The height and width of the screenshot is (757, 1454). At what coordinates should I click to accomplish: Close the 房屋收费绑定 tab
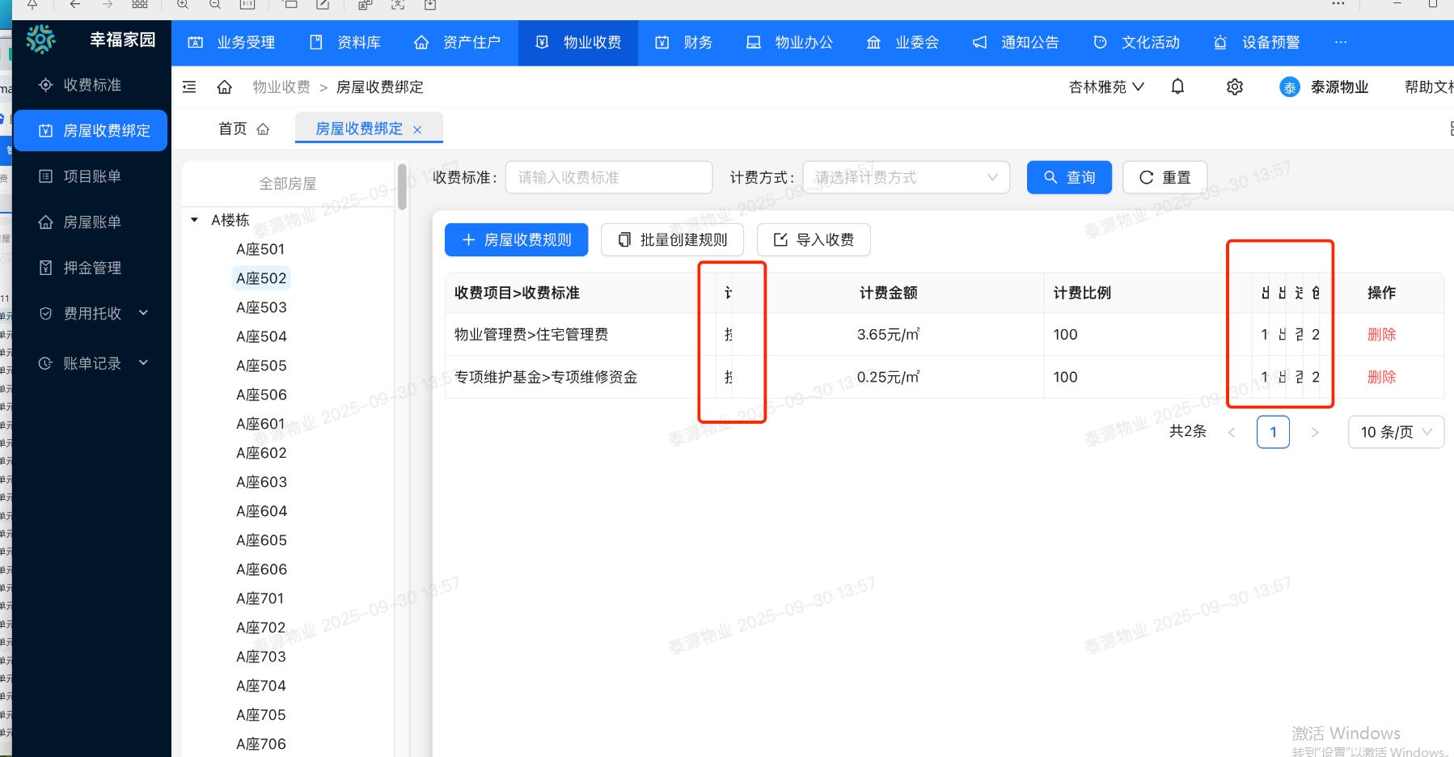417,129
